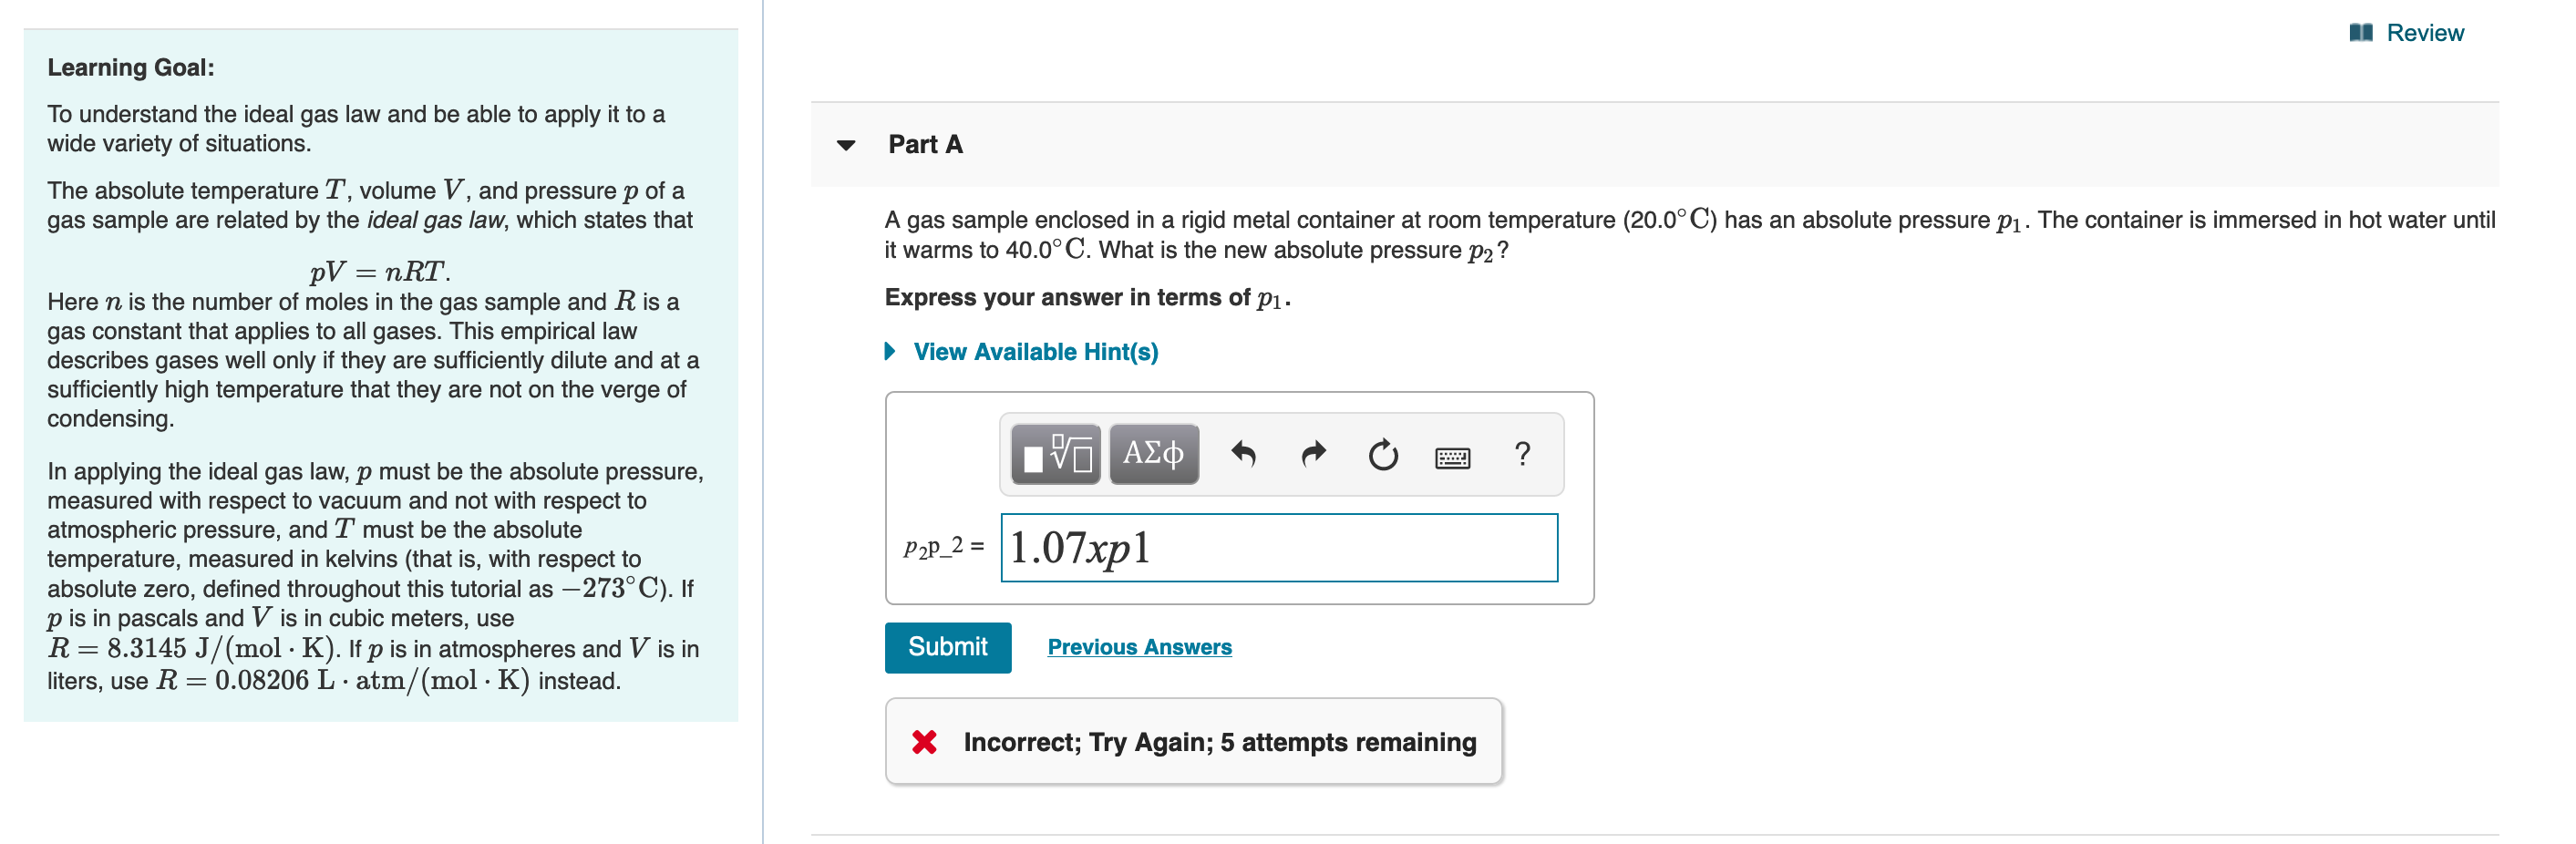Click the triangle next to View Available Hint(s)
Screen dimensions: 2576x844
pos(889,351)
